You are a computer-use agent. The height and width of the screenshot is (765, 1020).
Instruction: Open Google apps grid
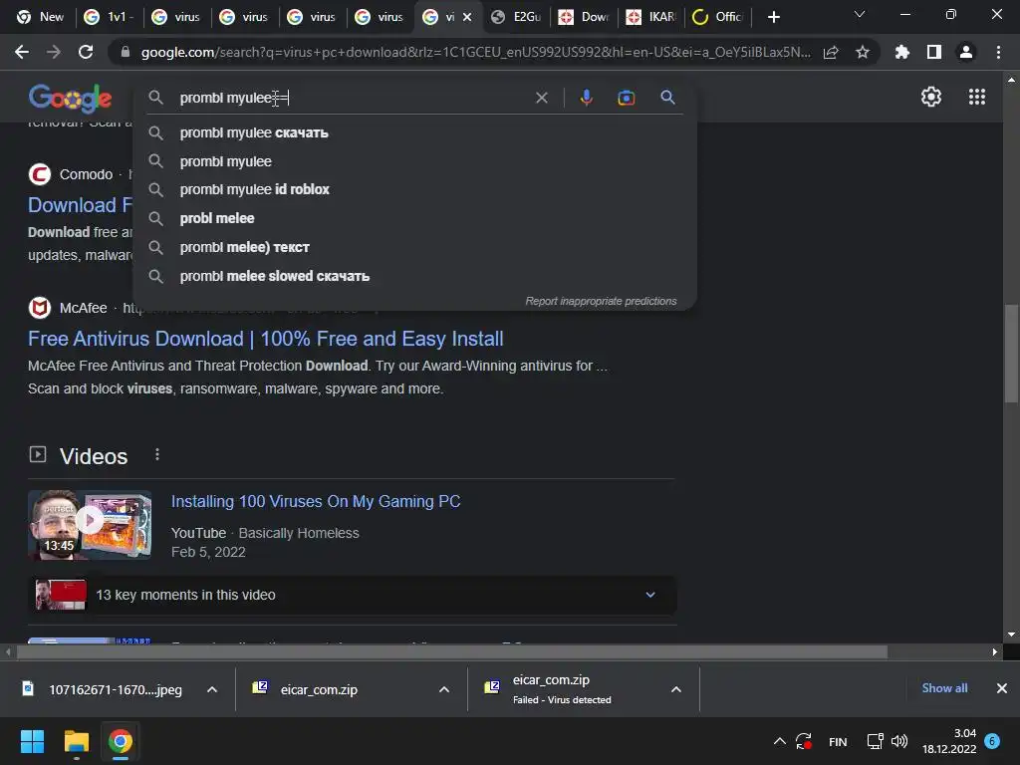[x=977, y=97]
